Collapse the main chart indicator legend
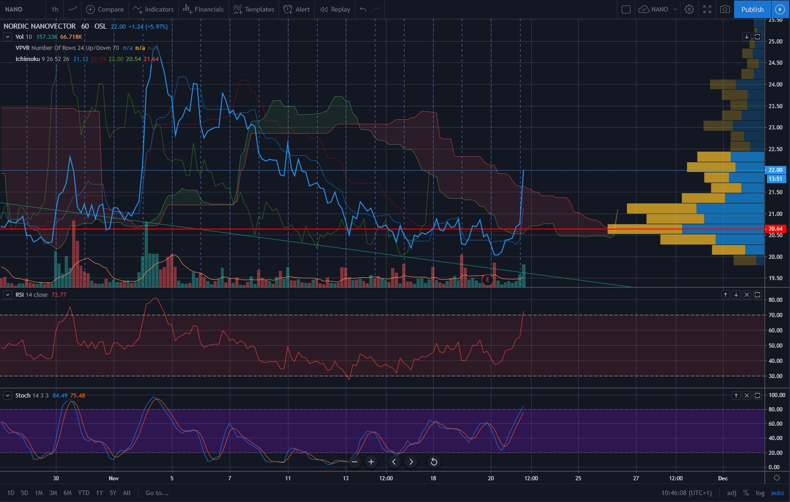The image size is (790, 502). click(7, 37)
